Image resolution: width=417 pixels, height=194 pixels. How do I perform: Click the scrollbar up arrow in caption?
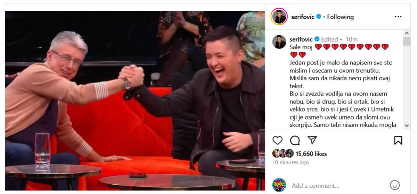407,33
